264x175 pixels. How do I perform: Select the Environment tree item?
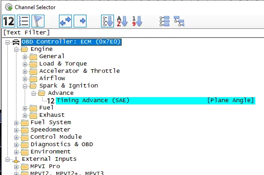click(50, 152)
